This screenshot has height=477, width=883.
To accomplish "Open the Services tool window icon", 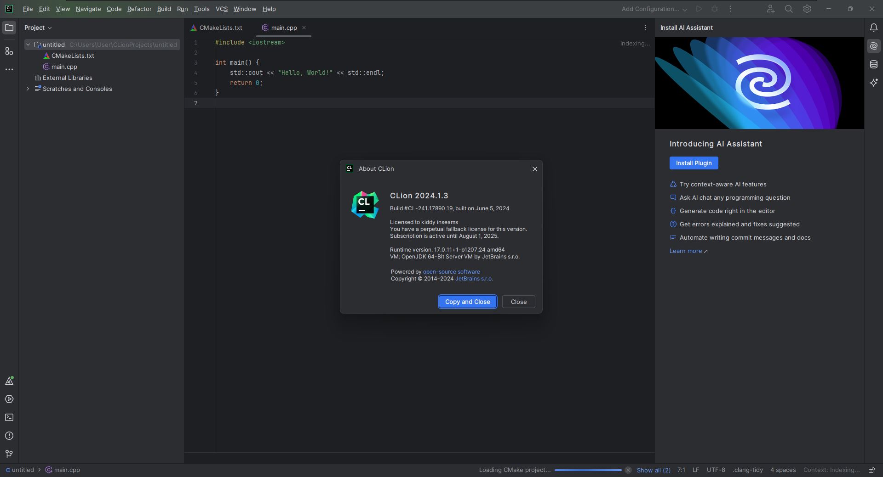I will [x=9, y=399].
